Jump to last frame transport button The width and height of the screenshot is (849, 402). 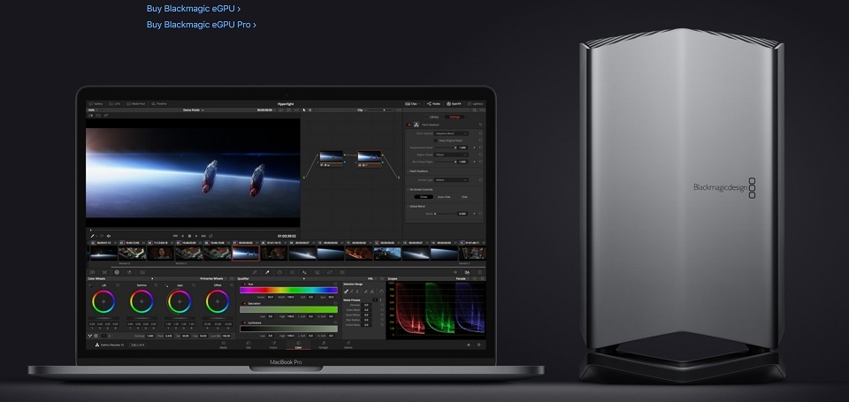coord(203,236)
